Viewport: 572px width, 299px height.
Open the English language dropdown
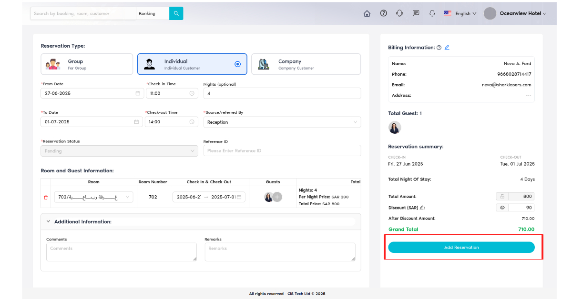pyautogui.click(x=460, y=13)
